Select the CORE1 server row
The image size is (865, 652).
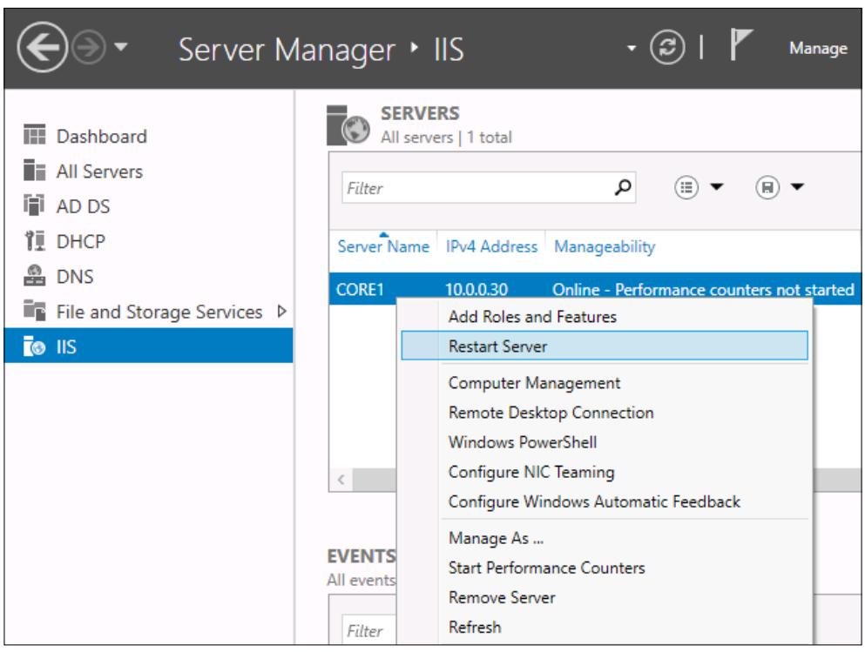tap(595, 289)
